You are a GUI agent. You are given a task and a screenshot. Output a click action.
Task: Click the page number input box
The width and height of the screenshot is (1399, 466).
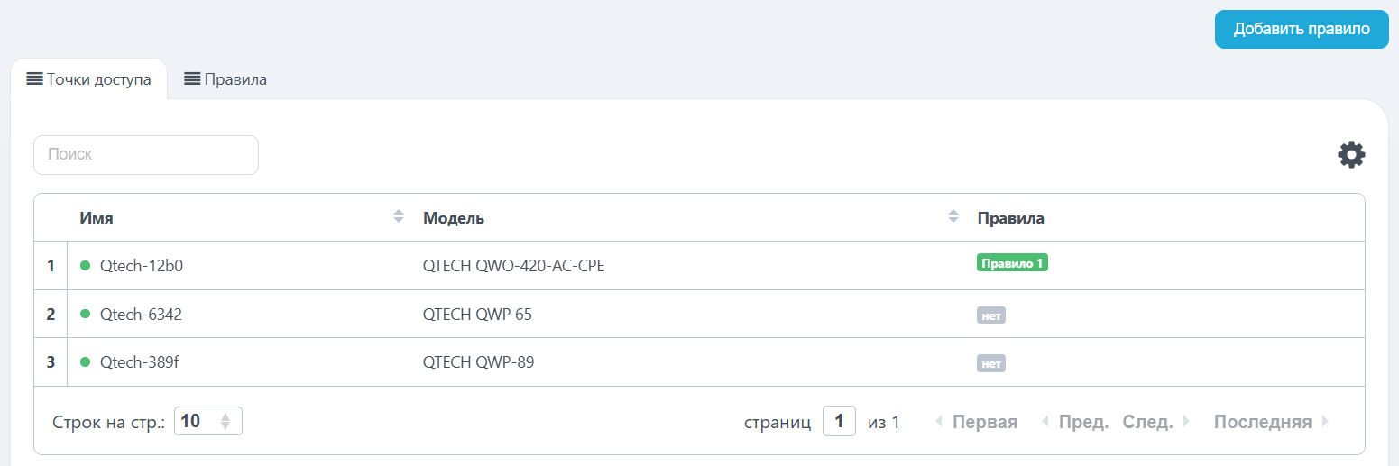tap(839, 421)
